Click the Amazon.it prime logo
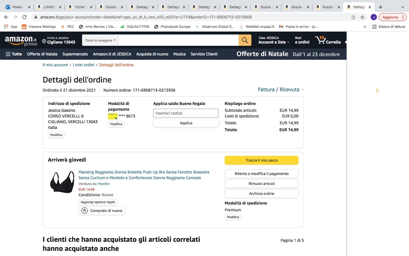This screenshot has height=256, width=409. 21,41
